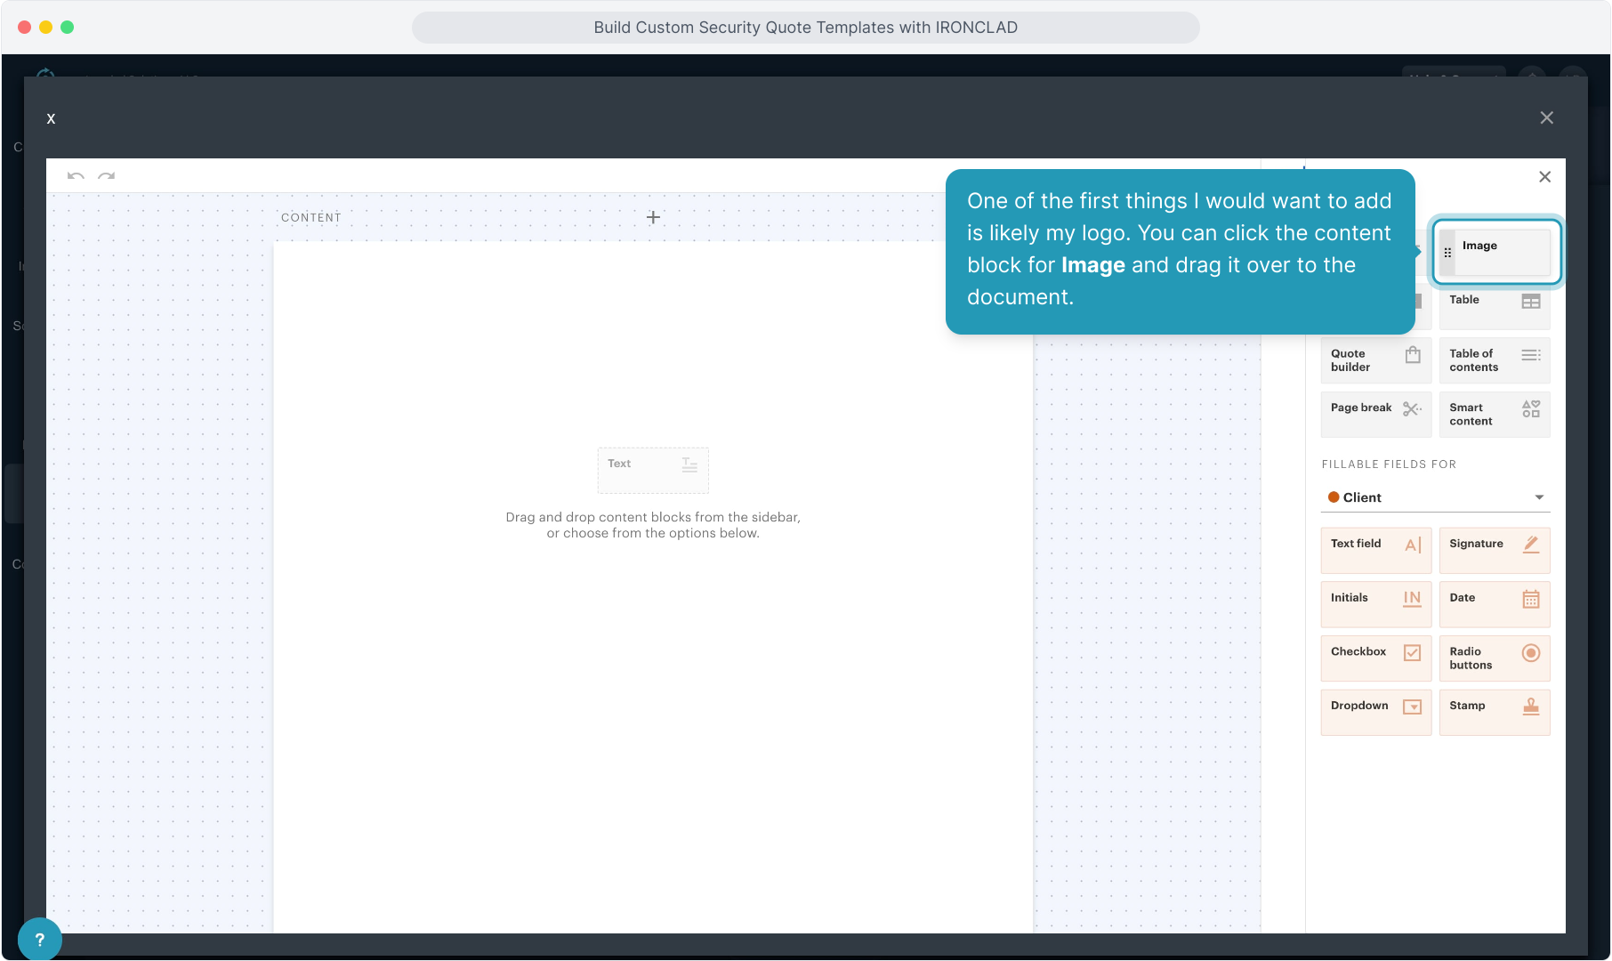Viewport: 1612px width, 961px height.
Task: Open the help question mark button
Action: tap(39, 940)
